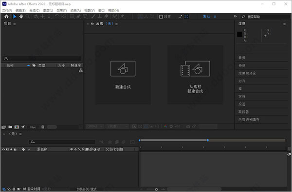This screenshot has height=192, width=292.
Task: Select the Rotation tool
Action: [57, 16]
